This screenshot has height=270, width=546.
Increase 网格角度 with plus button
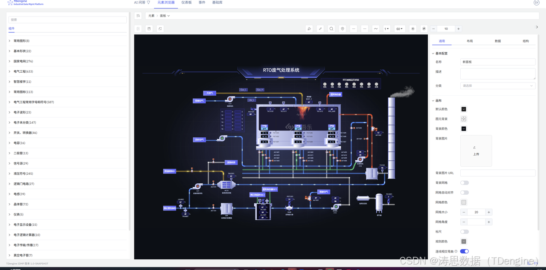489,222
